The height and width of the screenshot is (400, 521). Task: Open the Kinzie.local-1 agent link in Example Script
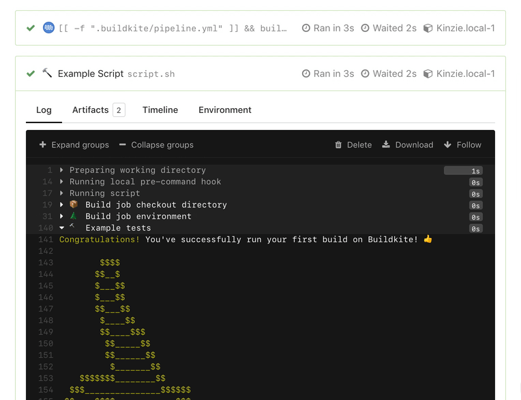[x=465, y=73]
